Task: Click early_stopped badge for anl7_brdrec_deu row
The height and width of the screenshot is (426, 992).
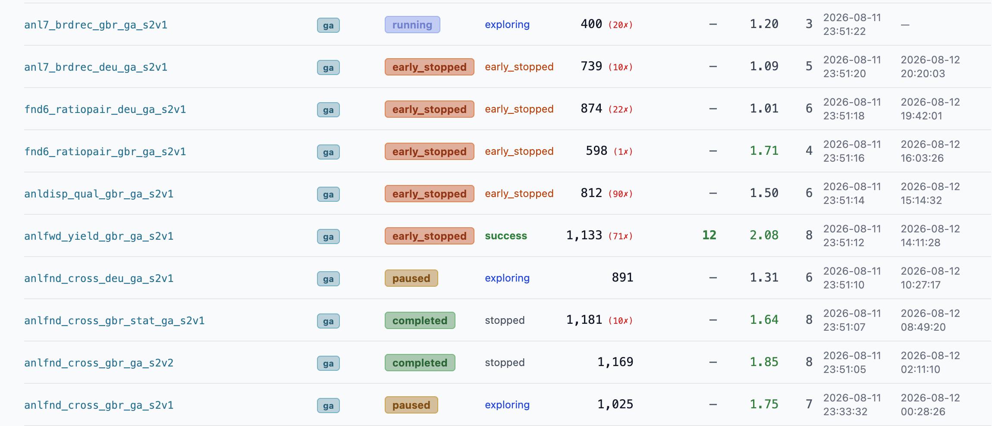Action: click(x=430, y=67)
